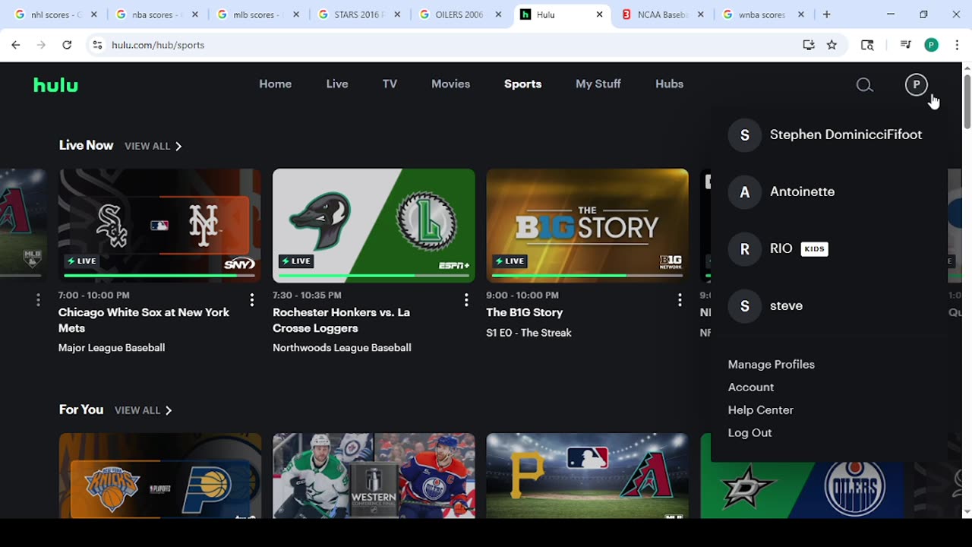Open Live in Hulu navigation
The width and height of the screenshot is (972, 547).
(x=337, y=84)
